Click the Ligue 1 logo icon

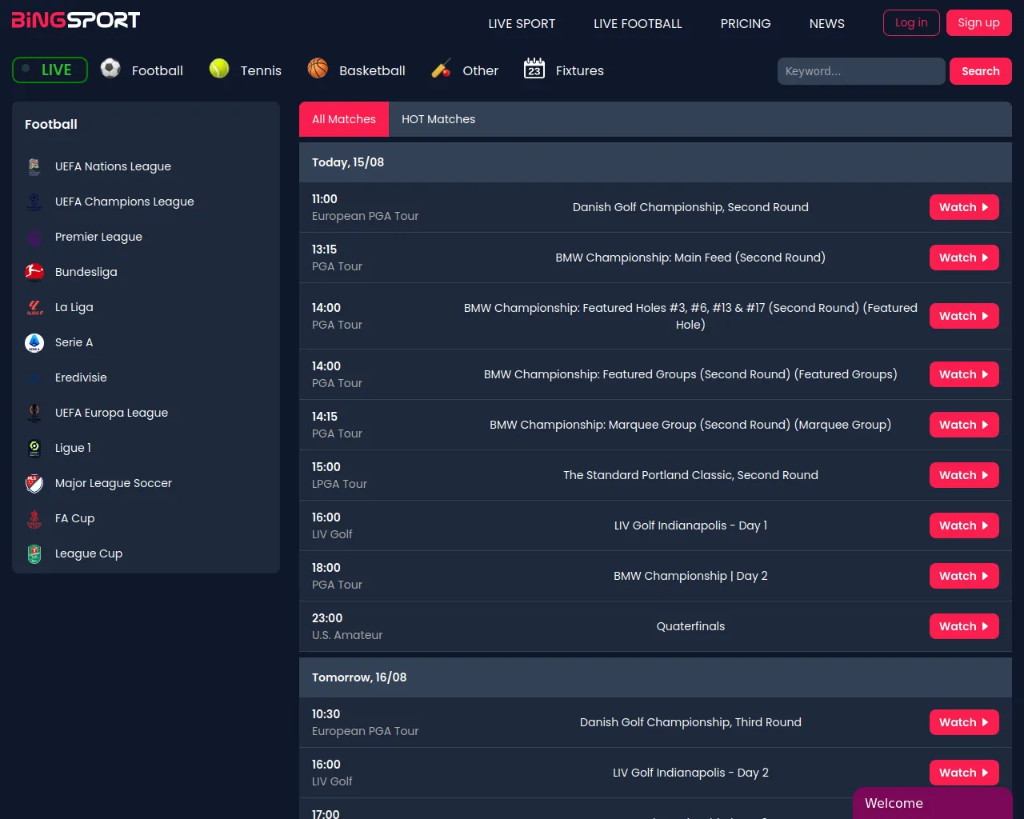pyautogui.click(x=34, y=448)
